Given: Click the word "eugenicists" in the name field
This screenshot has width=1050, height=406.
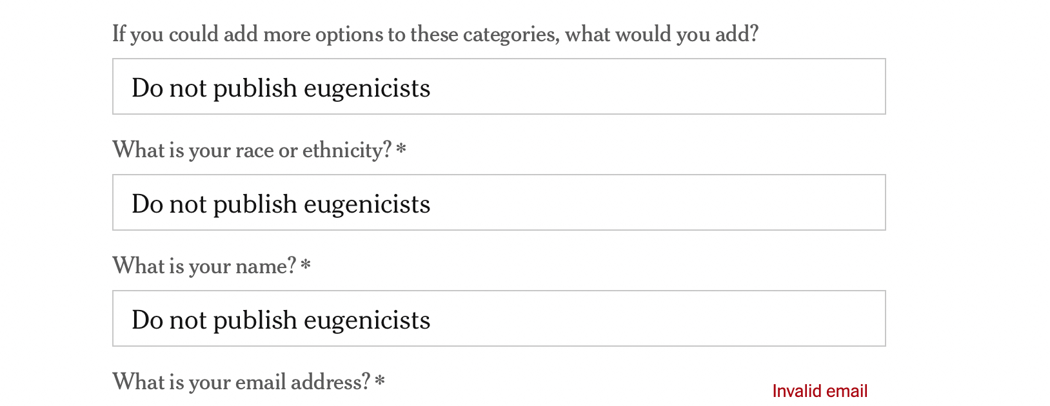Looking at the screenshot, I should pos(367,320).
